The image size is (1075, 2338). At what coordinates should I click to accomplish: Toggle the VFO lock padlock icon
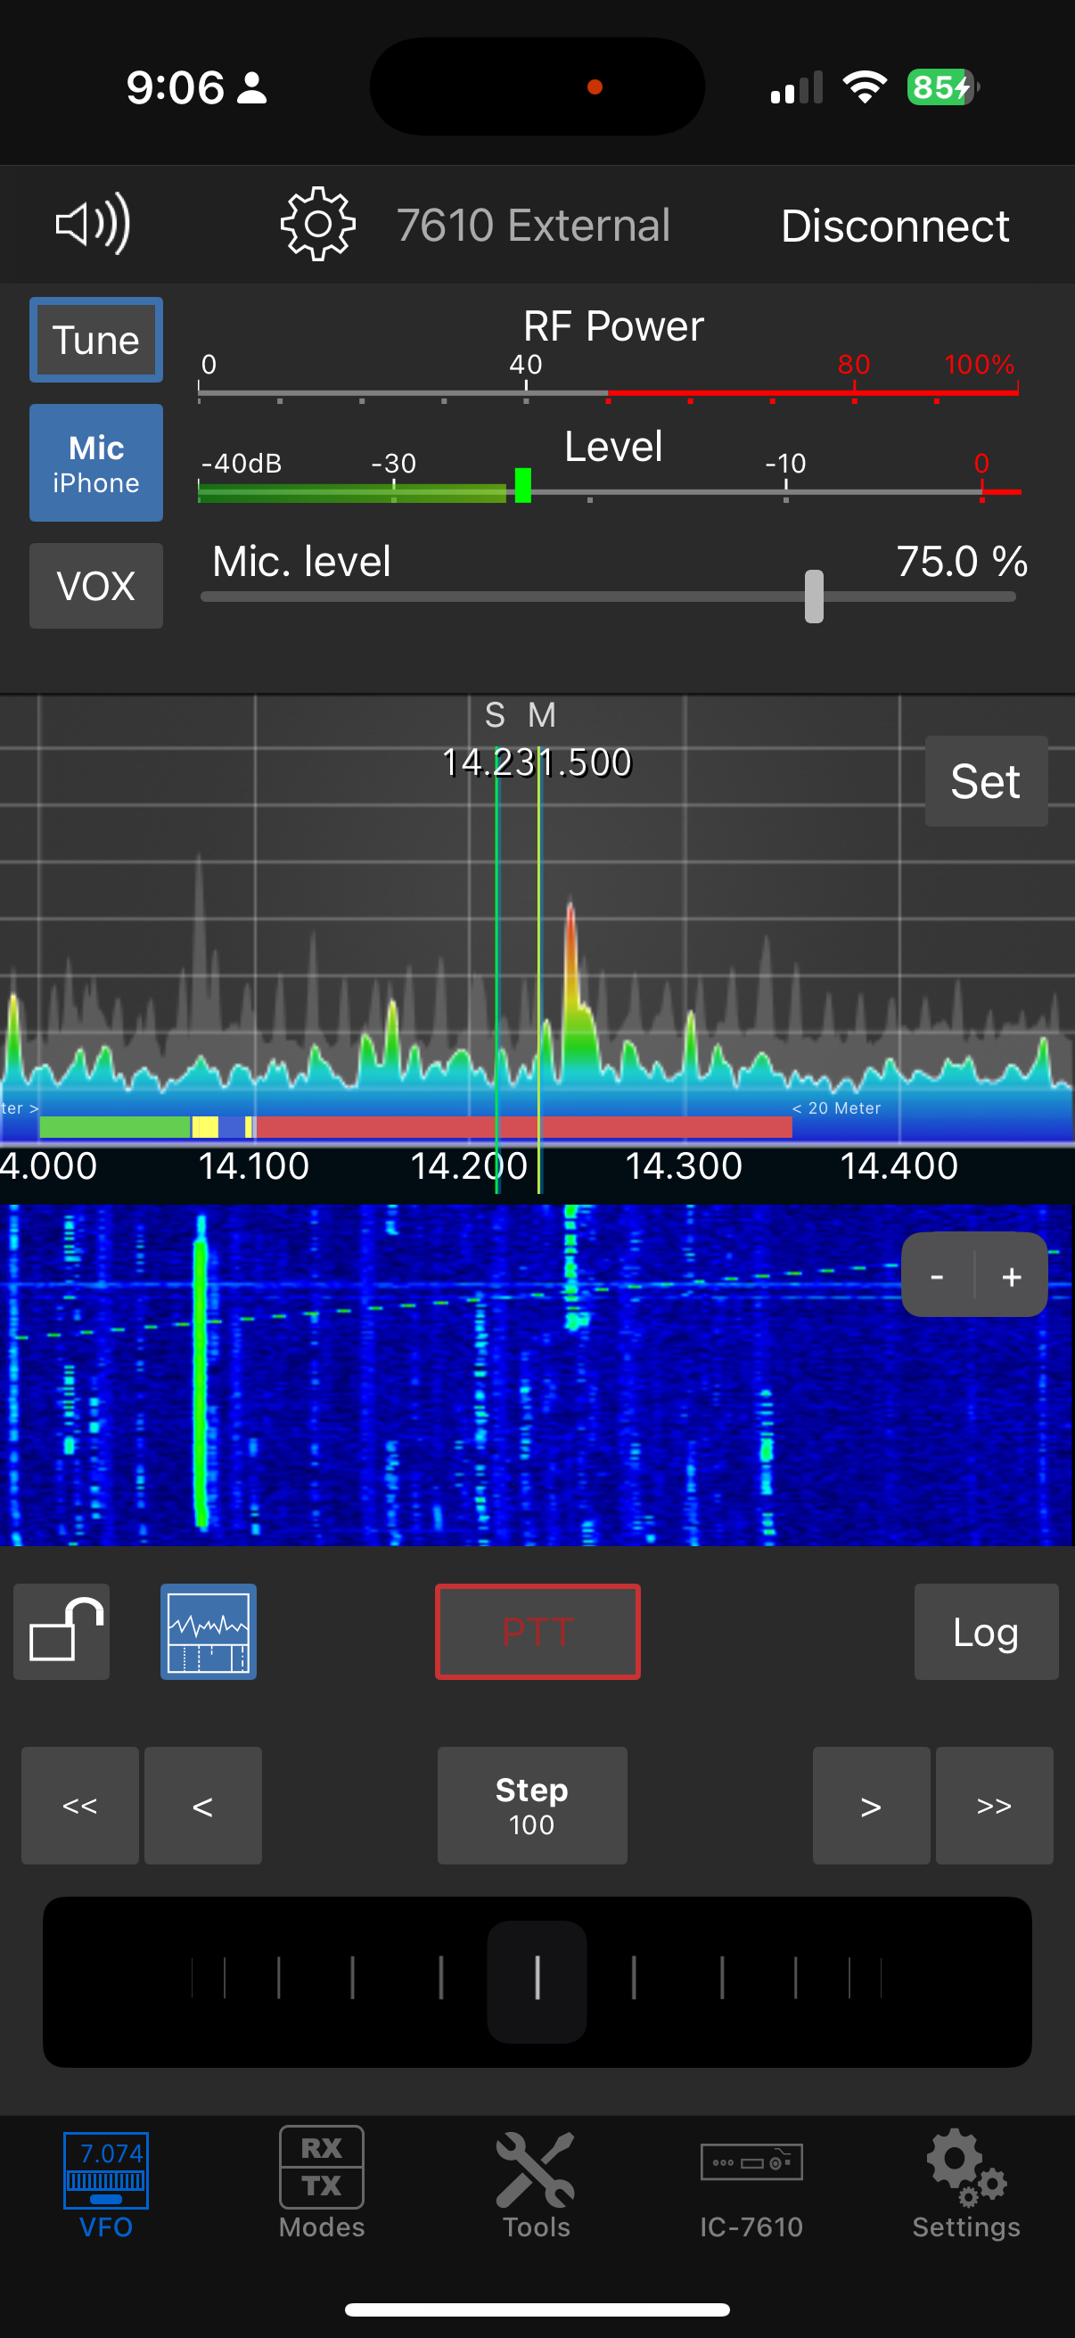(x=62, y=1631)
